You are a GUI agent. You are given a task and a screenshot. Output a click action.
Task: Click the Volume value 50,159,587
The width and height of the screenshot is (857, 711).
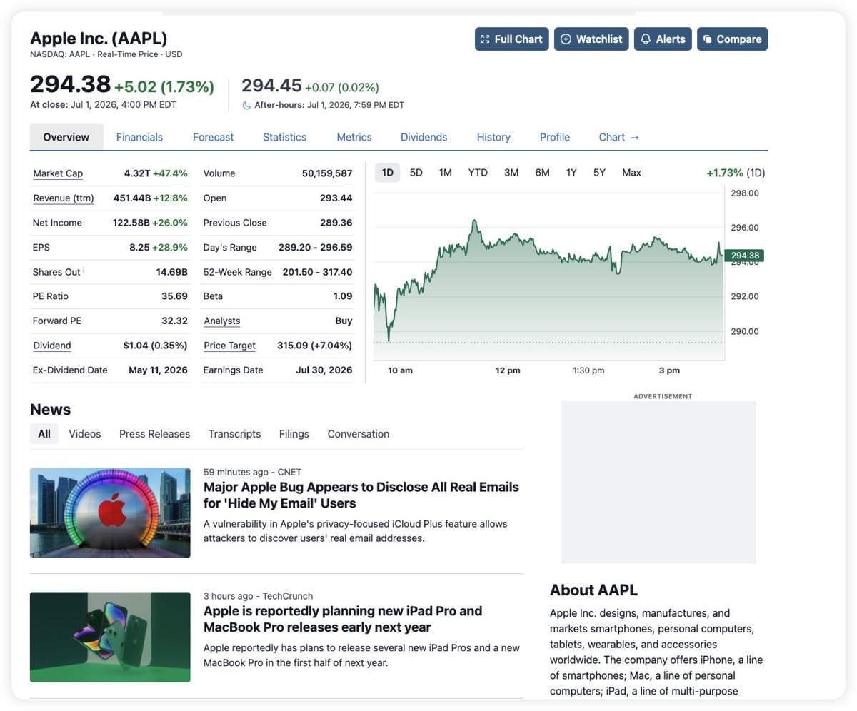pyautogui.click(x=327, y=173)
